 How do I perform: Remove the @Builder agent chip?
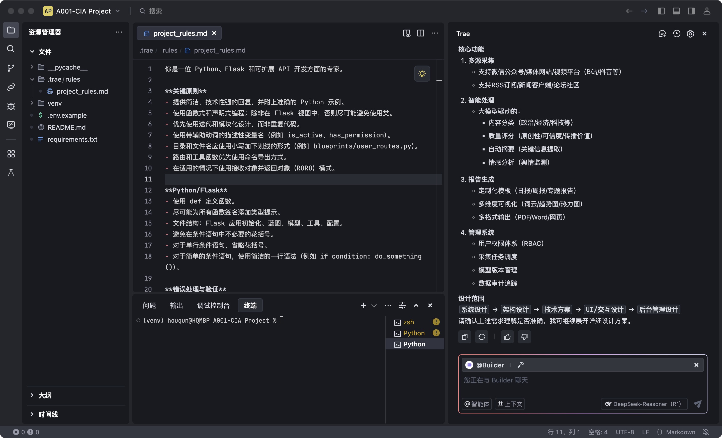pos(696,365)
